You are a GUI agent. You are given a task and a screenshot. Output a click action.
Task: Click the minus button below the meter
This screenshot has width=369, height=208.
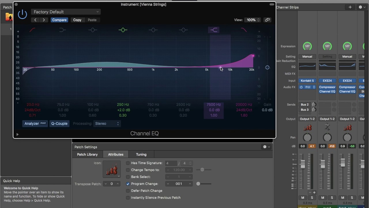[x=310, y=192]
